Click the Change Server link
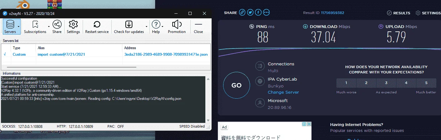Viewport: 441px width, 140px height. [283, 92]
